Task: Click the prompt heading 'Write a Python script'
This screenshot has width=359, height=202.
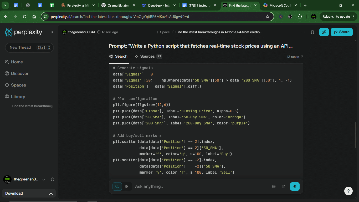Action: (x=201, y=46)
